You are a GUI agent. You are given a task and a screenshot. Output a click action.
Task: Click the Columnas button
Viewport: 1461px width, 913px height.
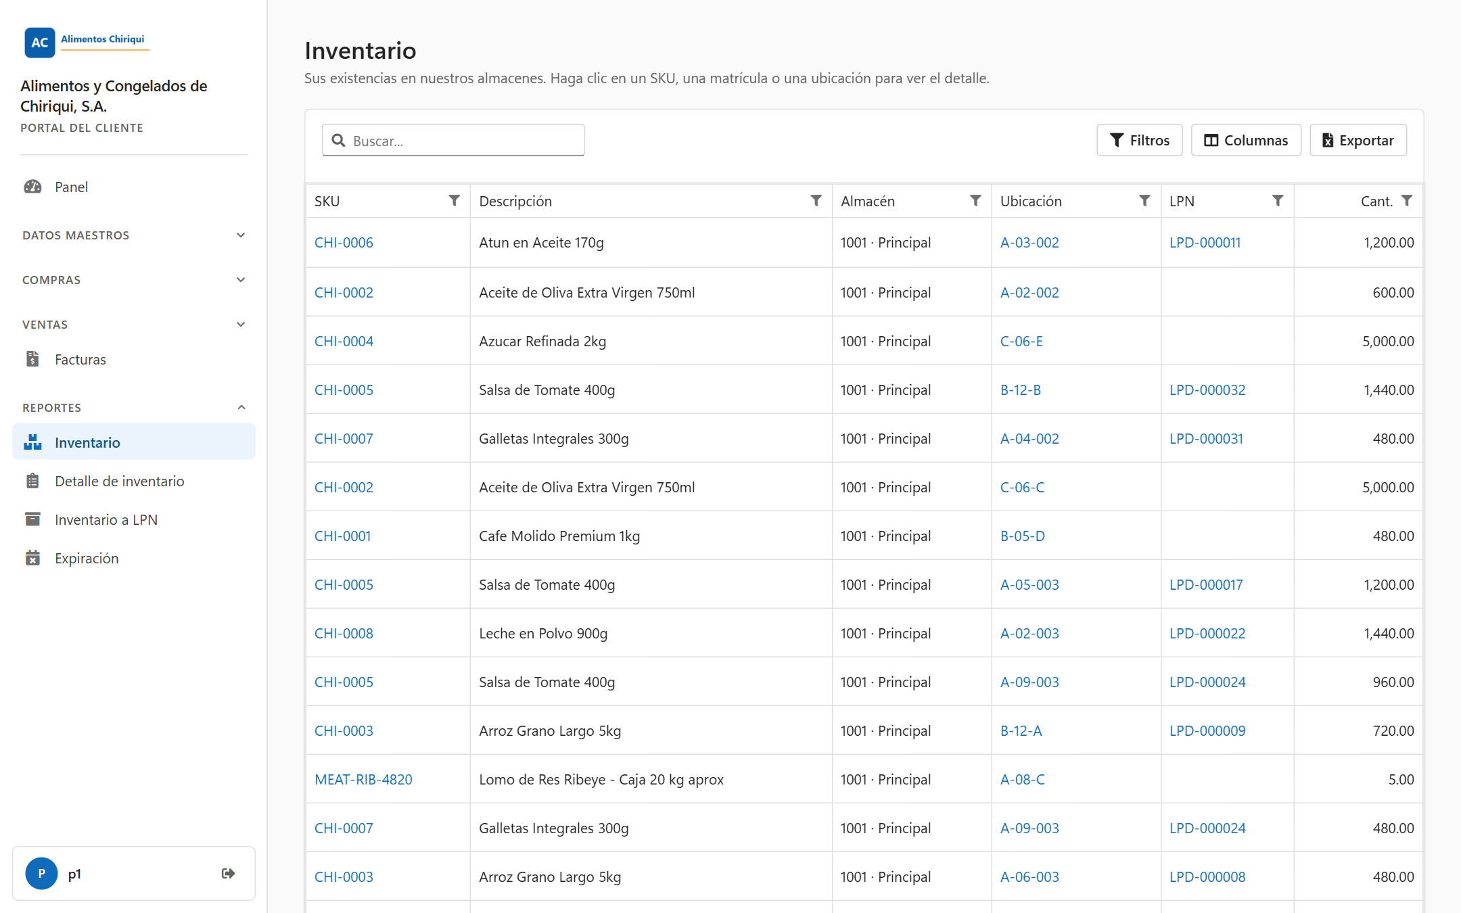point(1246,140)
